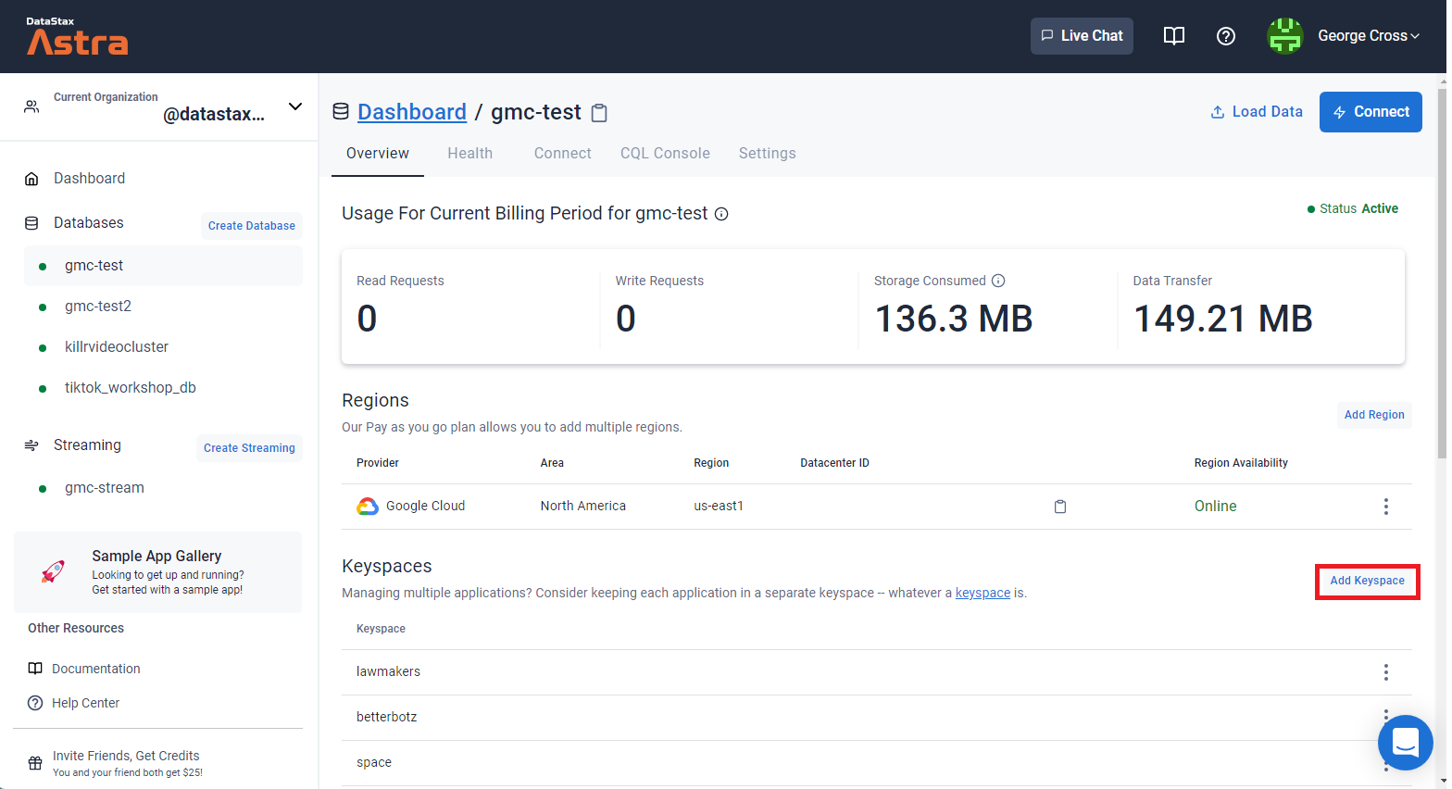Open the help question mark icon
The width and height of the screenshot is (1452, 789).
pos(1226,36)
